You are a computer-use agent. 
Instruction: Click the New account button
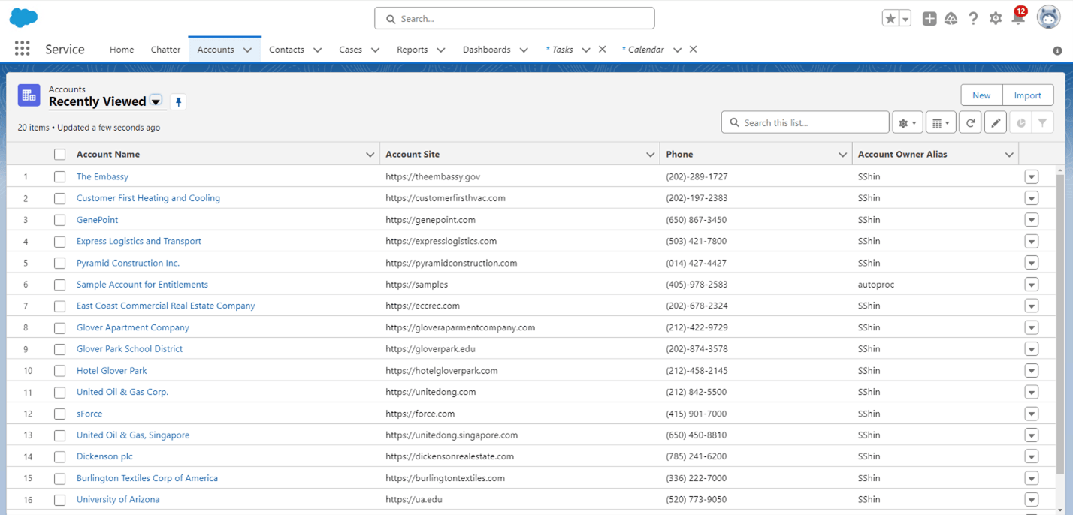[981, 95]
